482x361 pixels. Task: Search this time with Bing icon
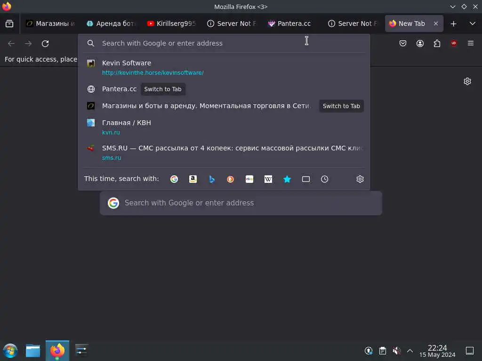click(211, 179)
